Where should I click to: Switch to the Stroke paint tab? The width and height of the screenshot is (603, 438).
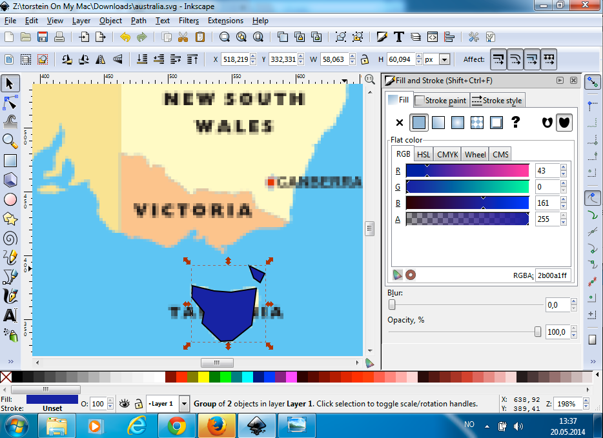click(x=440, y=100)
